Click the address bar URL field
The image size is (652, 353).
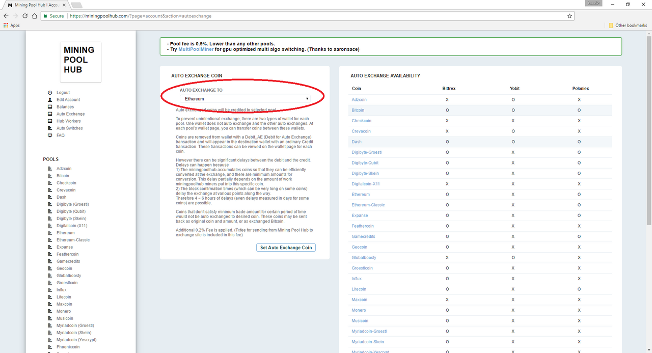(x=316, y=16)
